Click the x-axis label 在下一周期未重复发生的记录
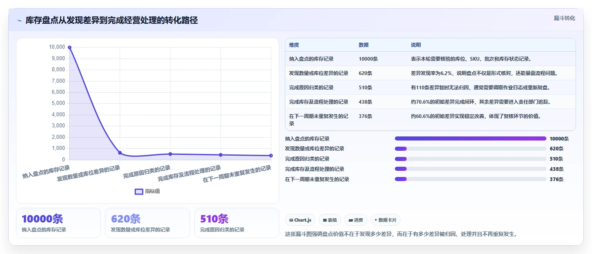This screenshot has width=592, height=254. 237,174
